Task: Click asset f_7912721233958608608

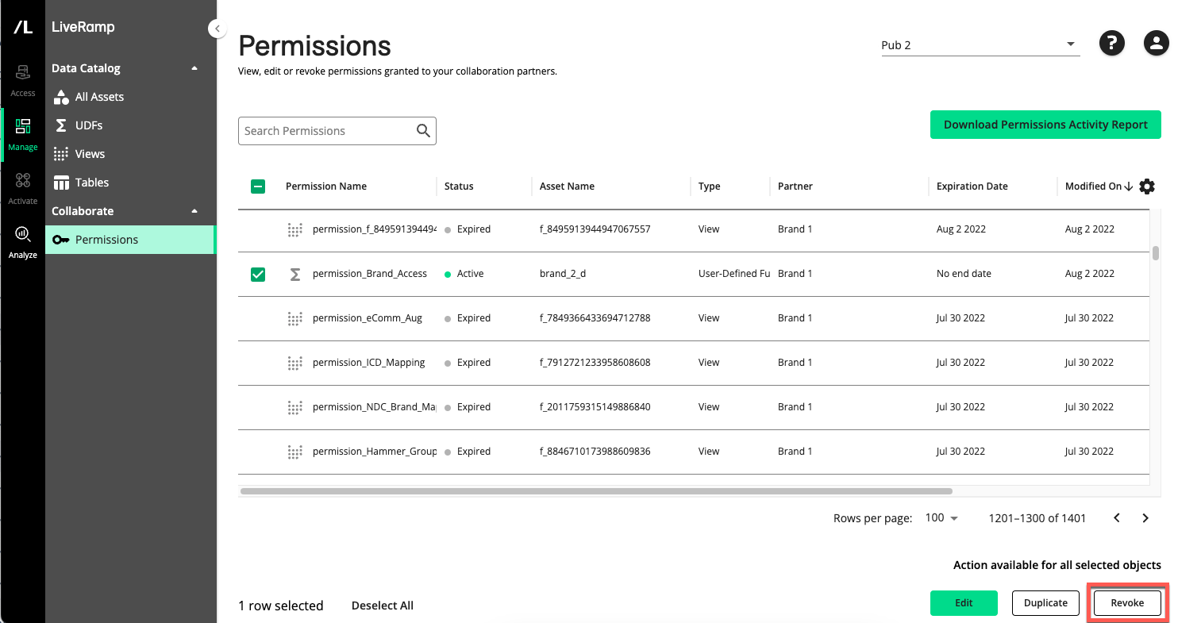Action: click(595, 363)
